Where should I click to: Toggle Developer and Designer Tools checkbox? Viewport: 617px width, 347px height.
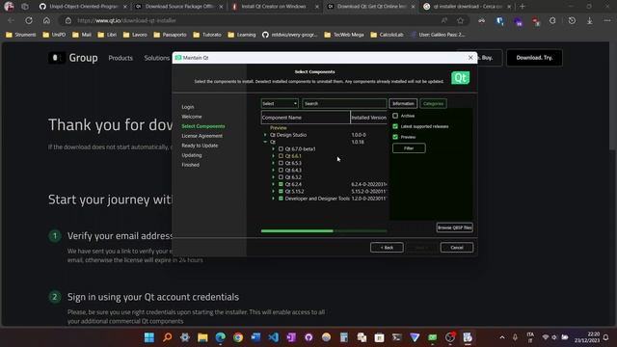[281, 199]
